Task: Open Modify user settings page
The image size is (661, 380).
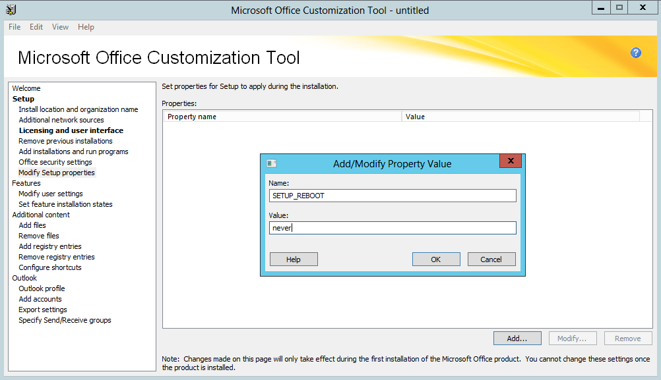Action: point(51,194)
